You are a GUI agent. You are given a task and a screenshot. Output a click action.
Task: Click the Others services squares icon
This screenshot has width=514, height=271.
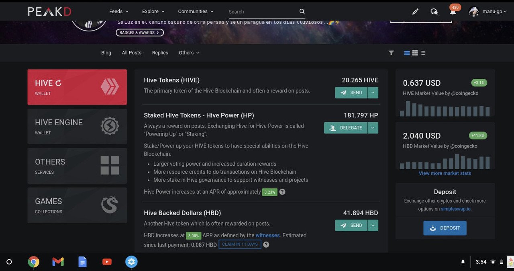(x=110, y=165)
